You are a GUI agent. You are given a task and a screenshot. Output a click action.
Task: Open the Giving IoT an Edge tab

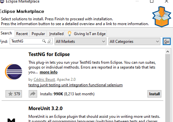86,34
